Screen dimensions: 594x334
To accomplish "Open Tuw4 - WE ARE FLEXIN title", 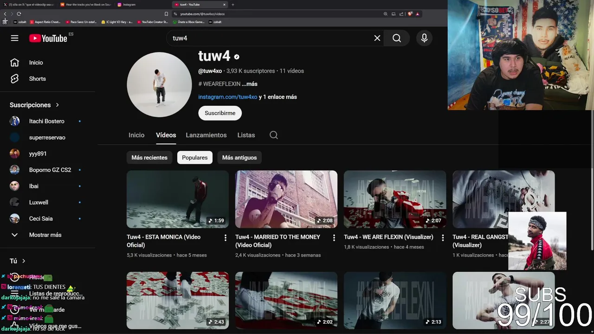I will (388, 237).
